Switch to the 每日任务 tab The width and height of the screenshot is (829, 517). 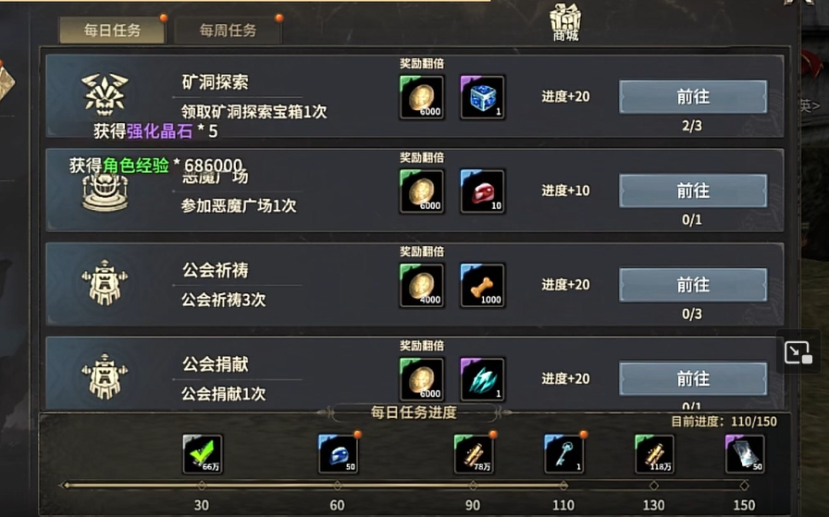(112, 31)
